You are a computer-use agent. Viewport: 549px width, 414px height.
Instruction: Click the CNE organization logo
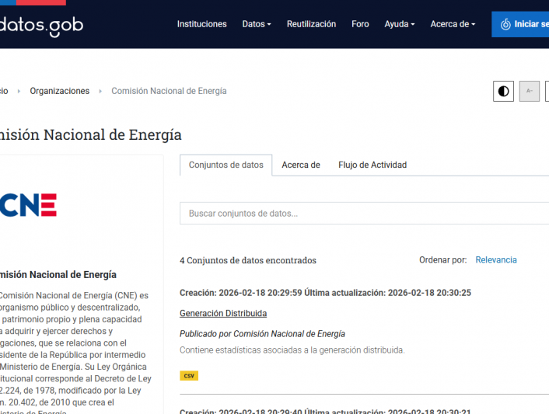click(28, 205)
